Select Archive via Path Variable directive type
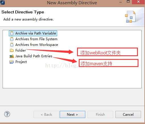The image size is (145, 124). [x=36, y=33]
